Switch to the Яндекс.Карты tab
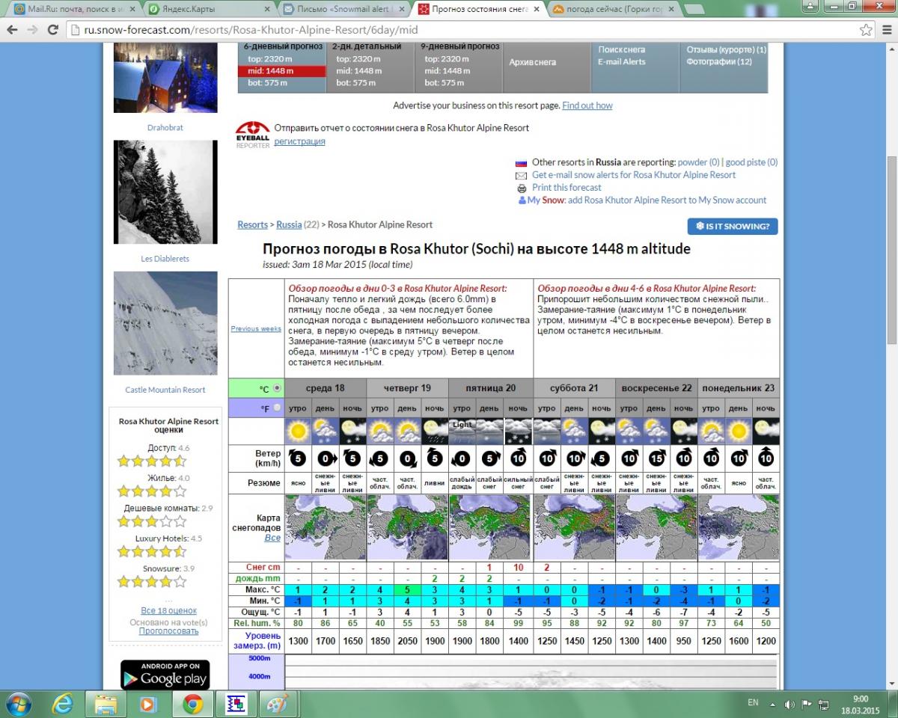Viewport: 898px width, 718px height. pos(210,10)
